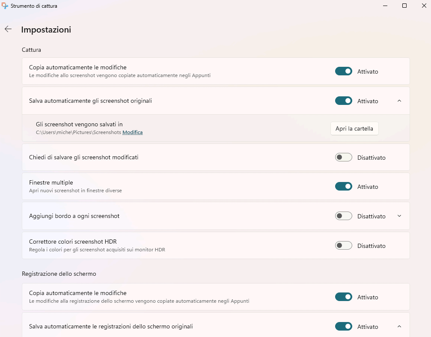Collapse the Salva automaticamente le registrazioni chevron
Image resolution: width=431 pixels, height=337 pixels.
(399, 327)
